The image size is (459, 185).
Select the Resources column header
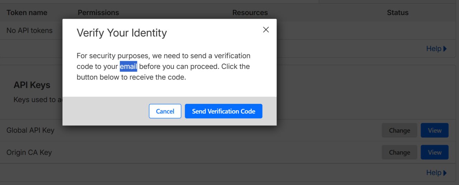coord(250,13)
